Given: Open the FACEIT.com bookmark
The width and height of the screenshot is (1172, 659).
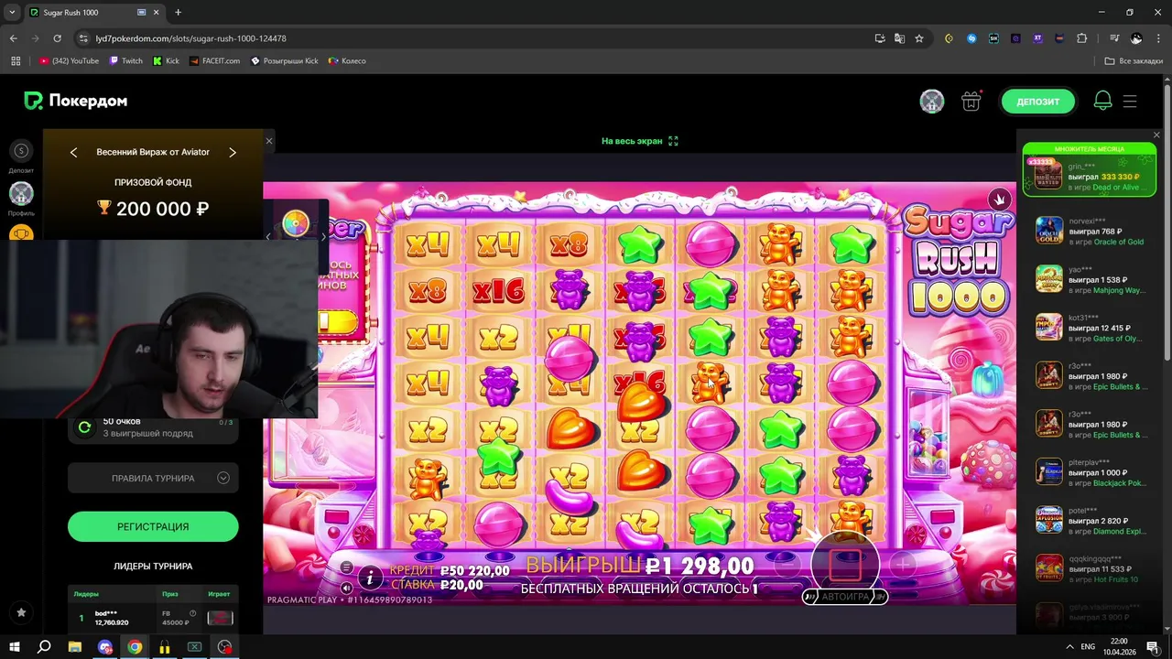Looking at the screenshot, I should coord(215,61).
